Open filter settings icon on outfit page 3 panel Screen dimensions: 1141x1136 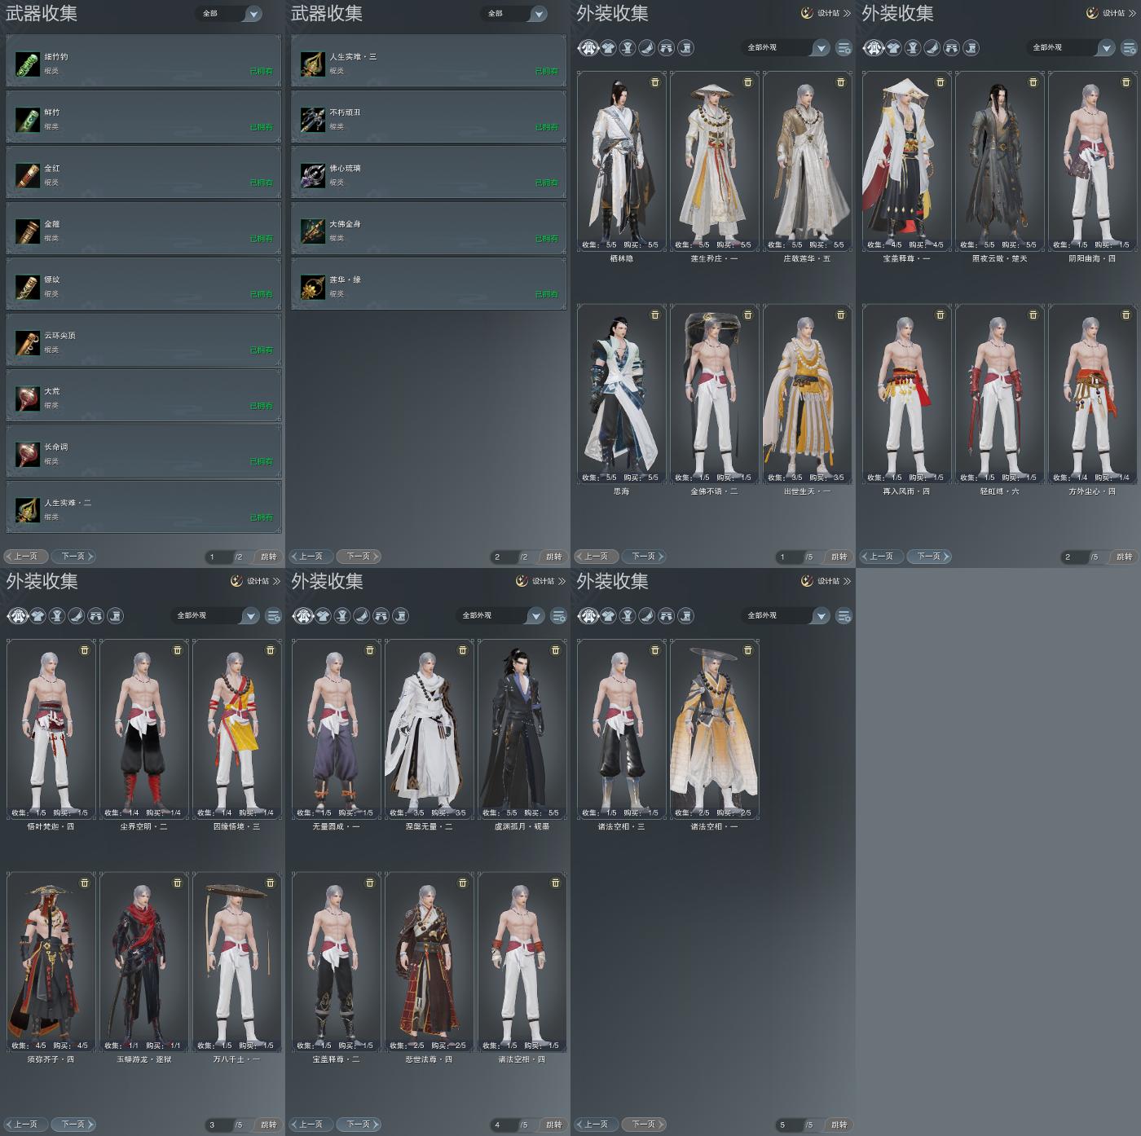pos(274,616)
